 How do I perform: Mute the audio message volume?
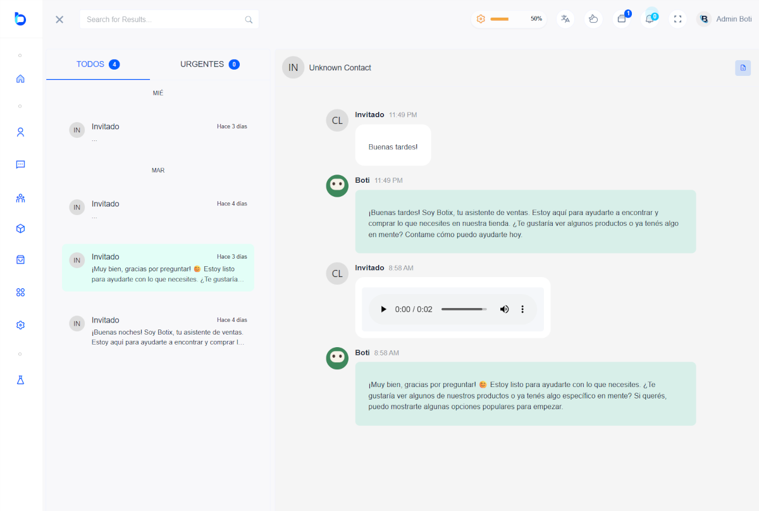pyautogui.click(x=504, y=309)
